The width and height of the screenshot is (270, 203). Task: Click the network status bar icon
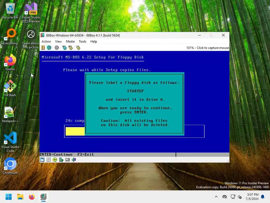tap(61, 160)
